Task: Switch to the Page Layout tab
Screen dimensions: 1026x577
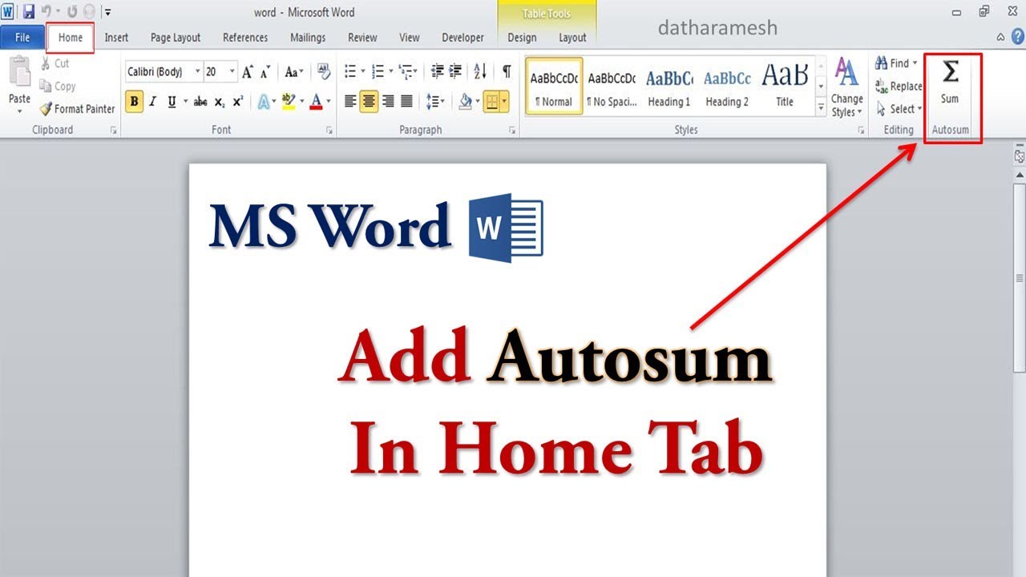Action: [x=176, y=38]
